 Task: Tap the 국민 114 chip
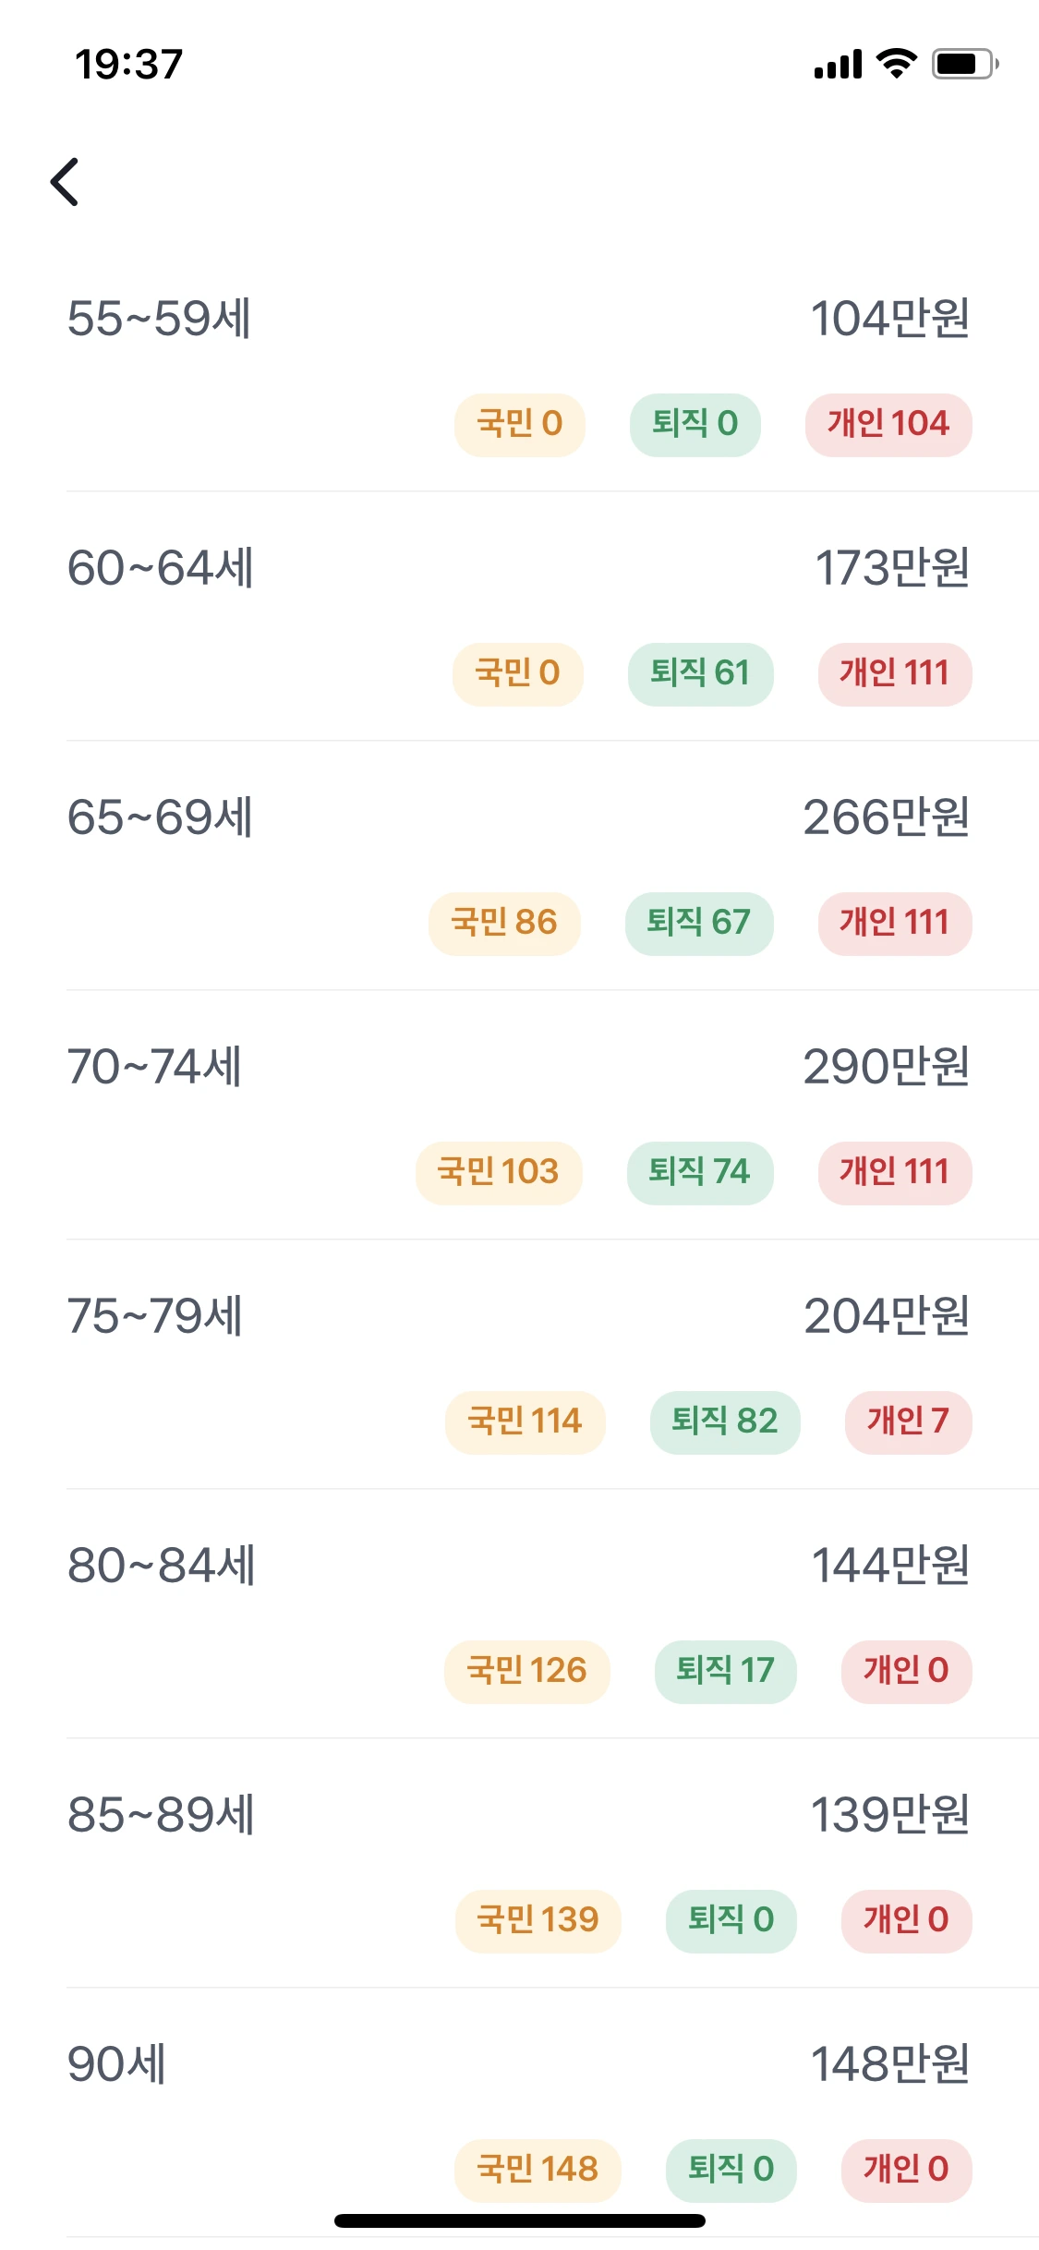pyautogui.click(x=525, y=1421)
